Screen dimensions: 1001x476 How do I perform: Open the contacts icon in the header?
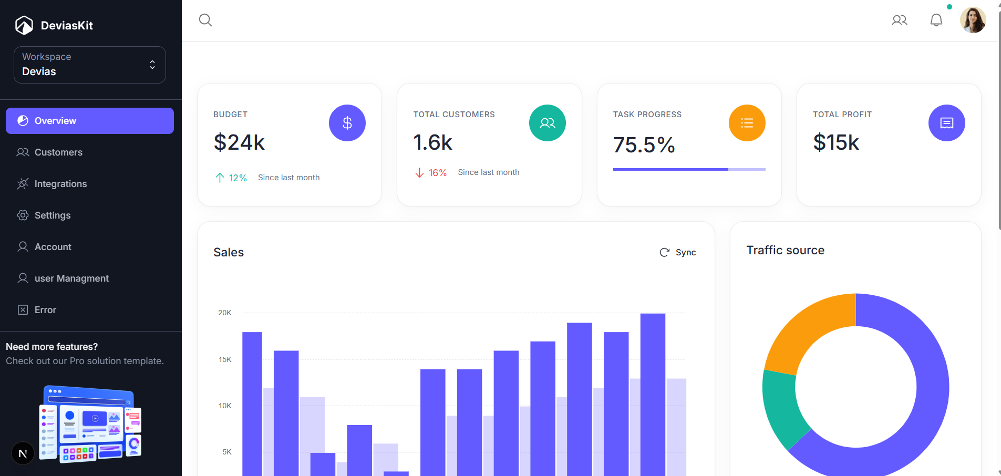[x=900, y=20]
